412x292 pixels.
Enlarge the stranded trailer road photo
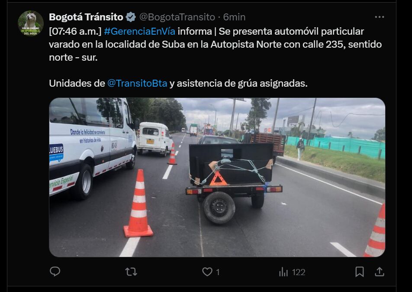click(x=217, y=177)
